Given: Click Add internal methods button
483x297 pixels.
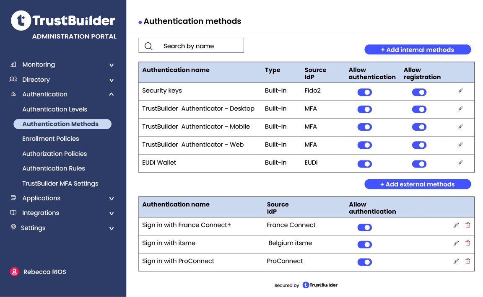Looking at the screenshot, I should [x=418, y=49].
